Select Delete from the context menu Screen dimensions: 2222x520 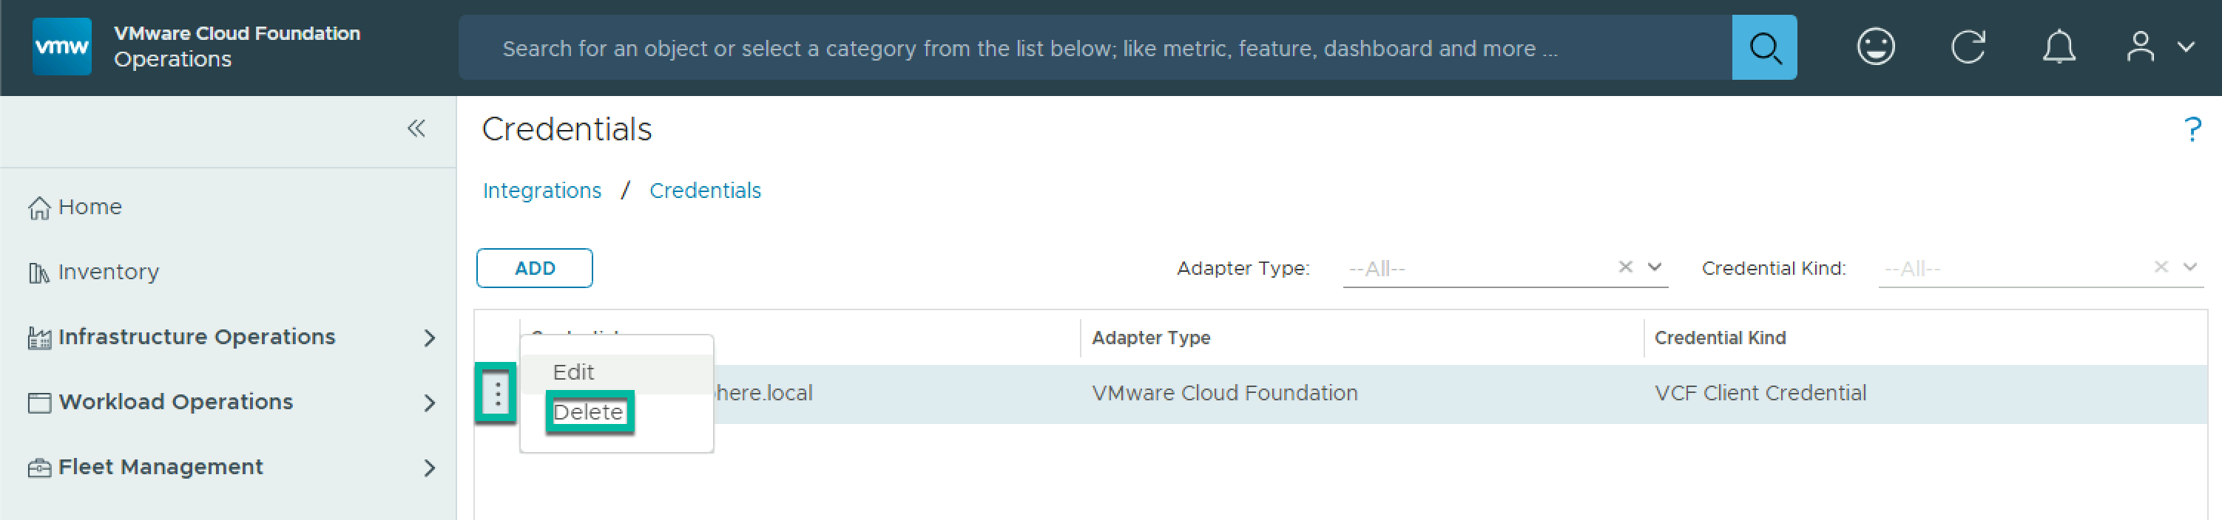(x=588, y=412)
